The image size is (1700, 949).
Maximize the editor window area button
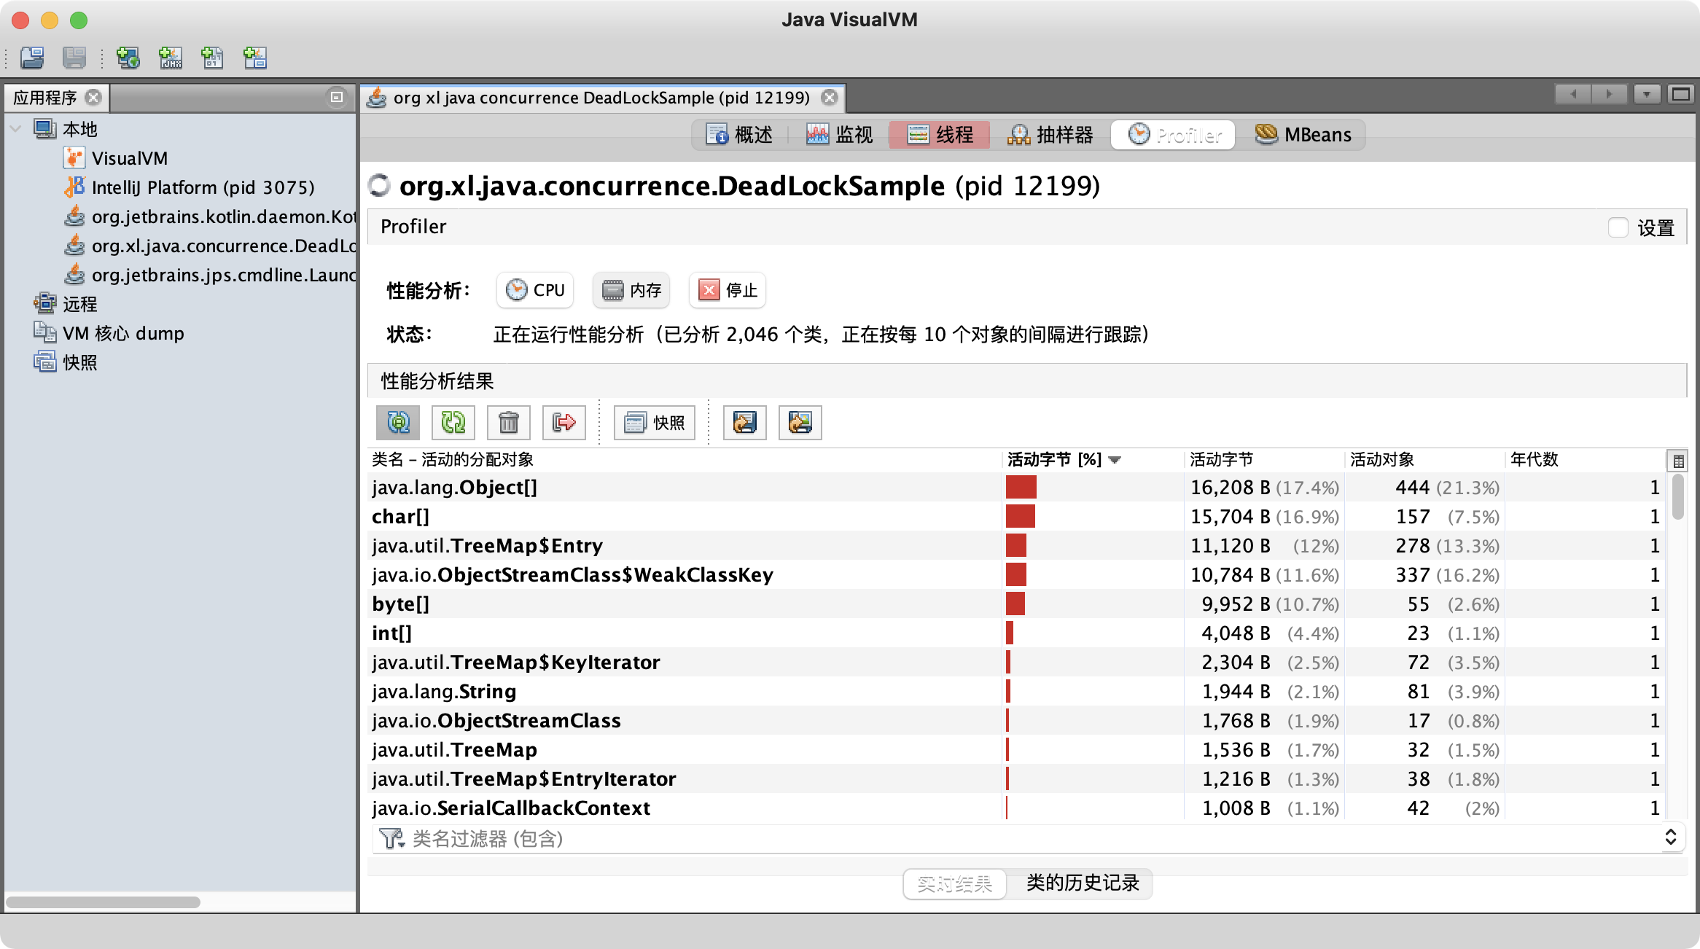[1680, 94]
